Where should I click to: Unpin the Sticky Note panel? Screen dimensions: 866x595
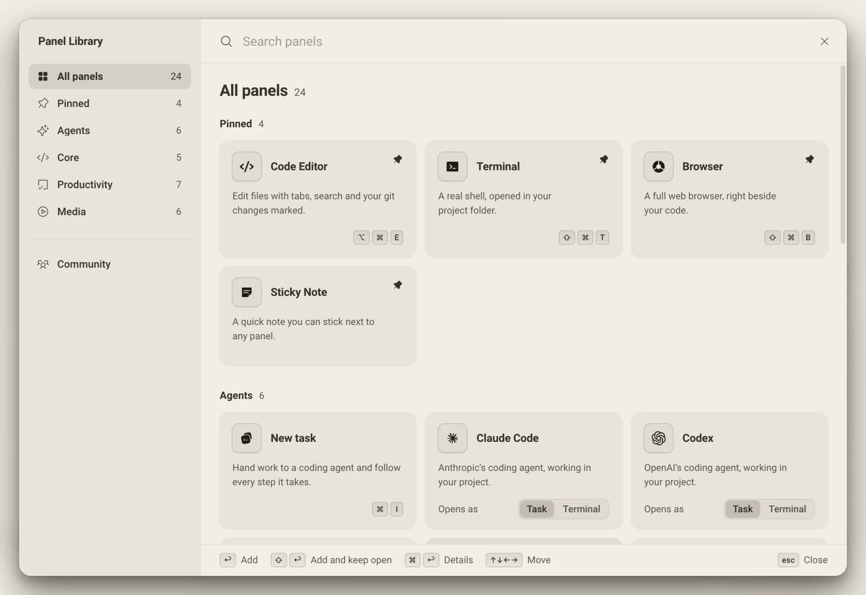pyautogui.click(x=397, y=285)
